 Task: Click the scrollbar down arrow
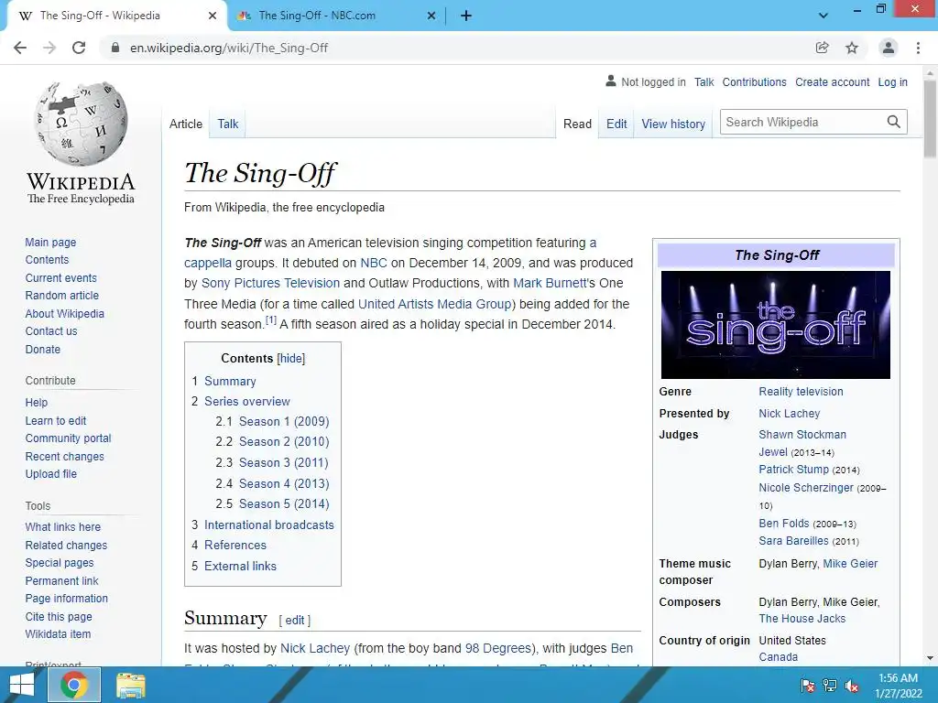tap(930, 658)
